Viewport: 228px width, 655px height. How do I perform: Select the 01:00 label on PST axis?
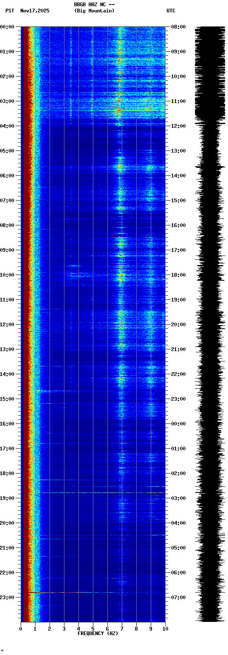[x=7, y=52]
